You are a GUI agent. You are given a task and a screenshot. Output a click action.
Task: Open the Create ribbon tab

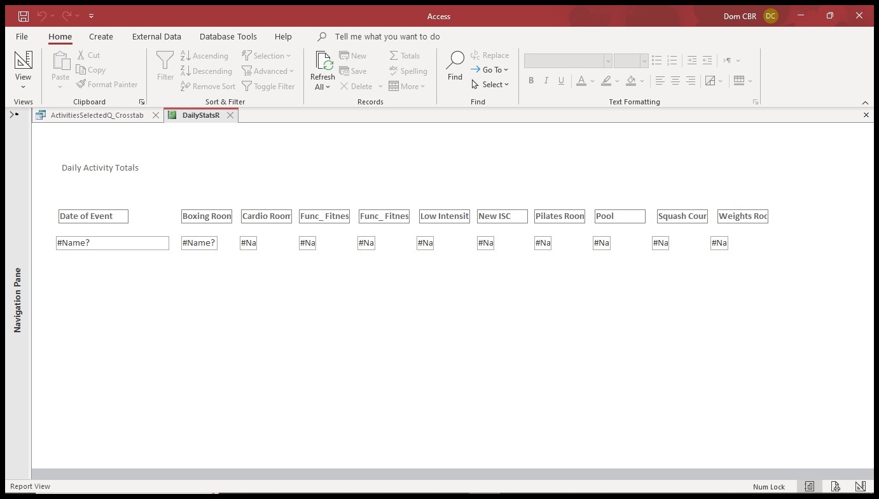pos(100,36)
